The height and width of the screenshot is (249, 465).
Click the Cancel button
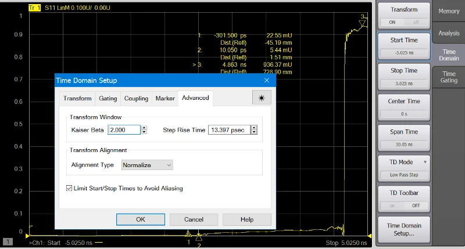pyautogui.click(x=194, y=219)
